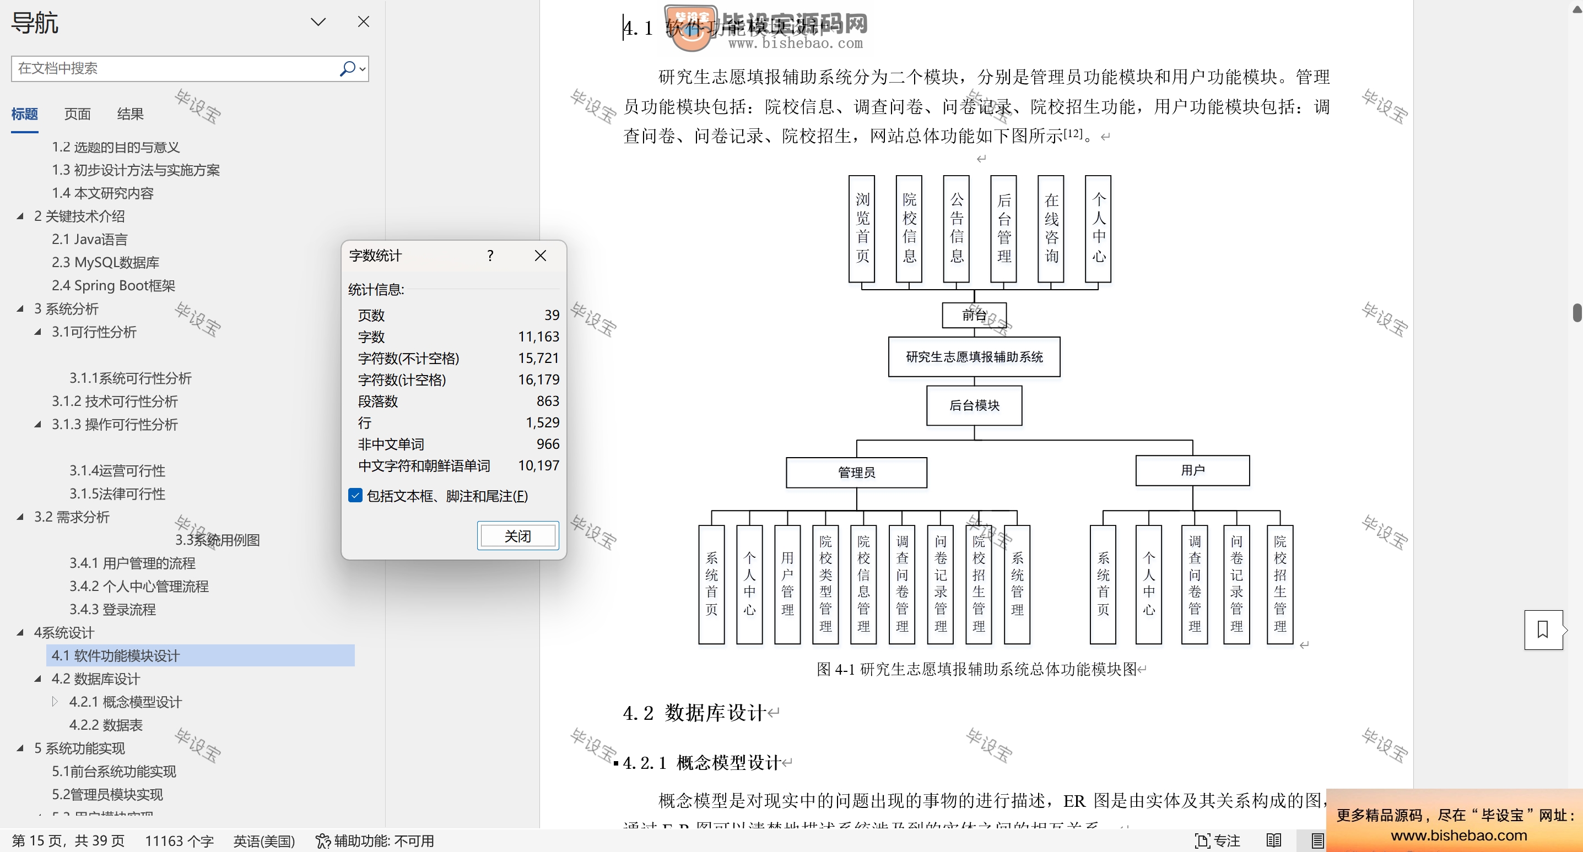Collapse the 3.1可行性分析 heading

(38, 332)
